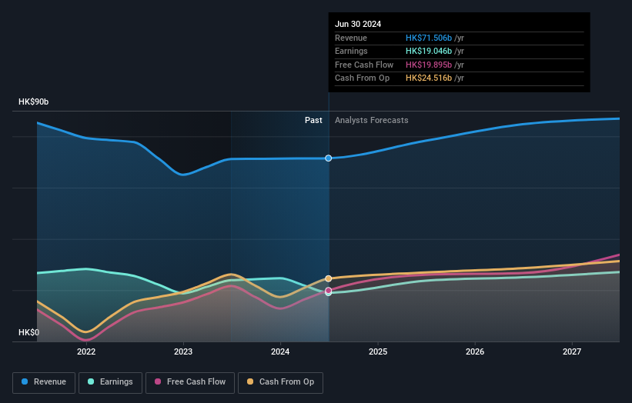The image size is (632, 403).
Task: Click the teal Earnings legend dot
Action: point(91,381)
